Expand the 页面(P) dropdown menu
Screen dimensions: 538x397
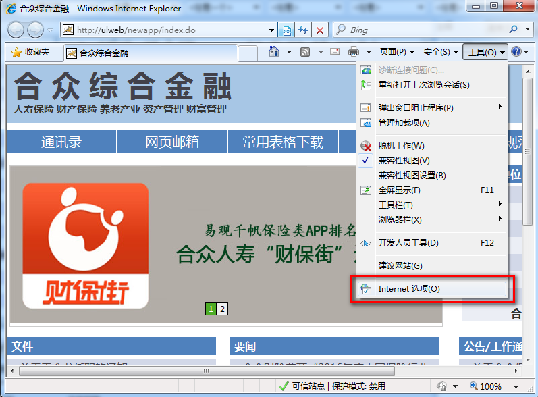pyautogui.click(x=396, y=52)
